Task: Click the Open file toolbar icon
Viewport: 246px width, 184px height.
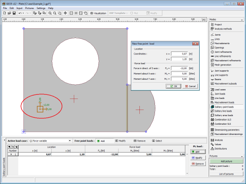Action: (x=9, y=13)
